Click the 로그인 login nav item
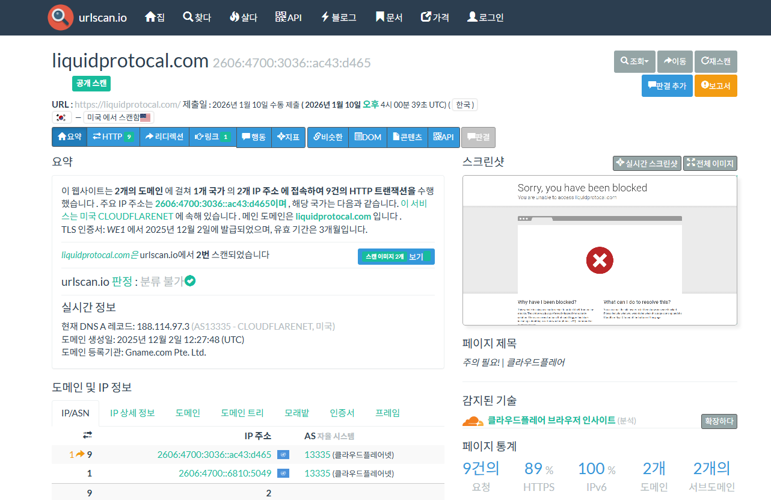 click(x=485, y=17)
